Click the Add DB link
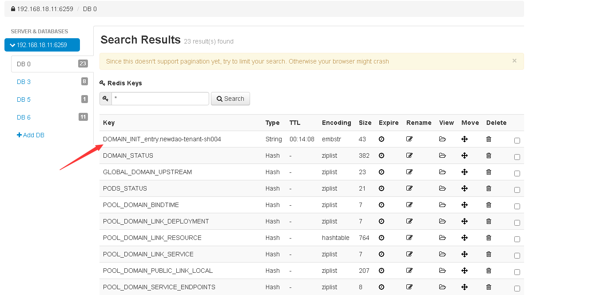600x295 pixels. (31, 135)
